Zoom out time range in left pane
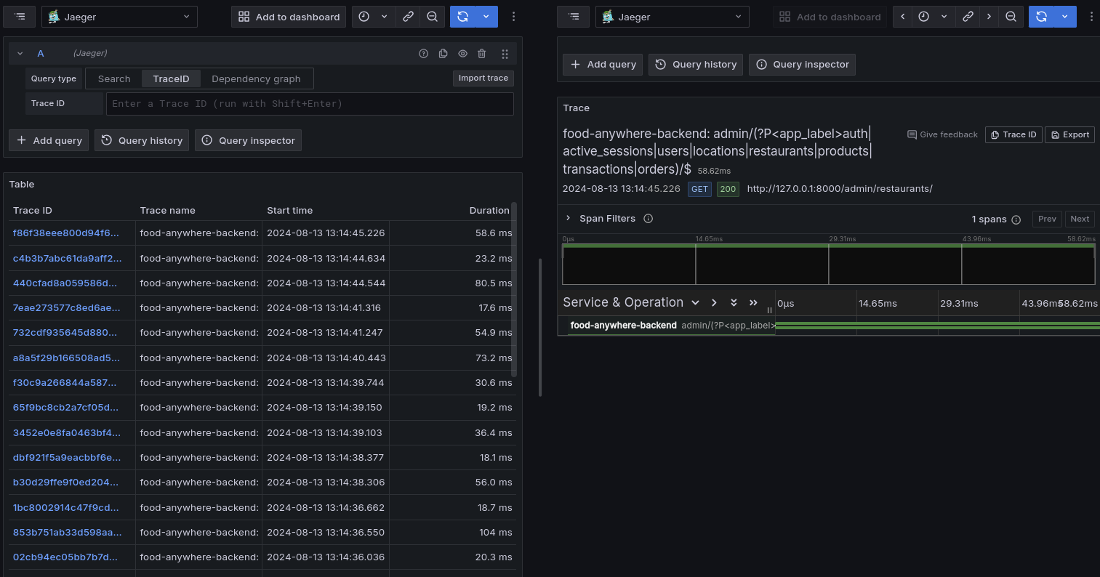Viewport: 1100px width, 577px height. (x=432, y=17)
